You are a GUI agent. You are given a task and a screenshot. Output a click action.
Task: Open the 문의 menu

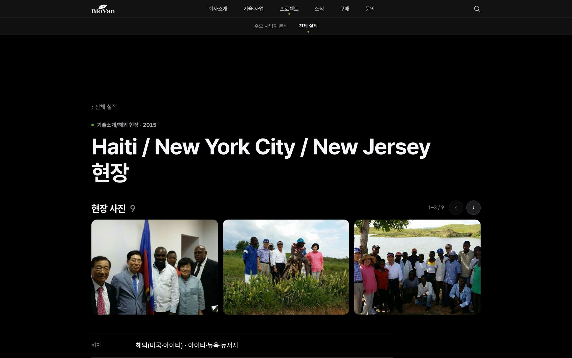pyautogui.click(x=370, y=9)
